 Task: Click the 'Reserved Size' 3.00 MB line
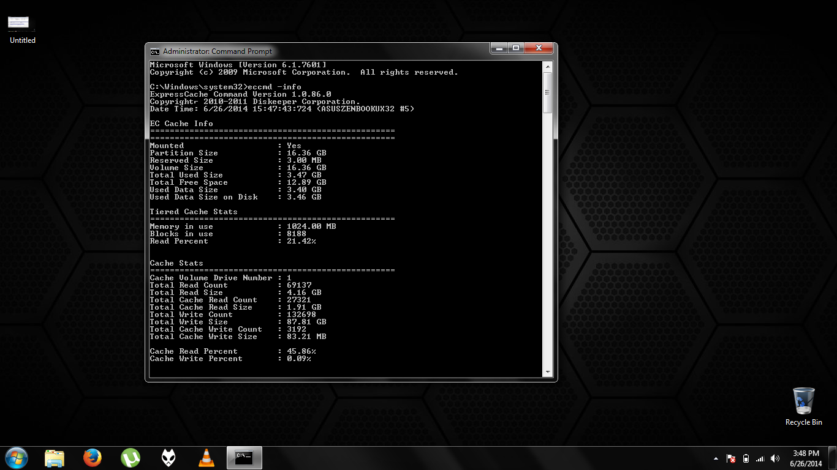235,160
